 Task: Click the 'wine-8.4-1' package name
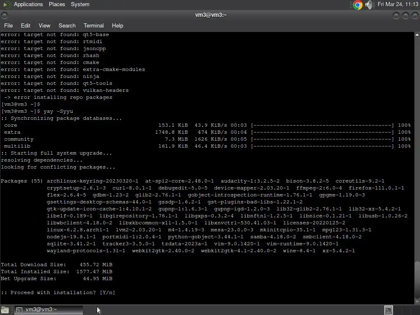(299, 251)
